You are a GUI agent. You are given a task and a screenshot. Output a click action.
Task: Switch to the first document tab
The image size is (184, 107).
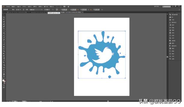(17, 12)
